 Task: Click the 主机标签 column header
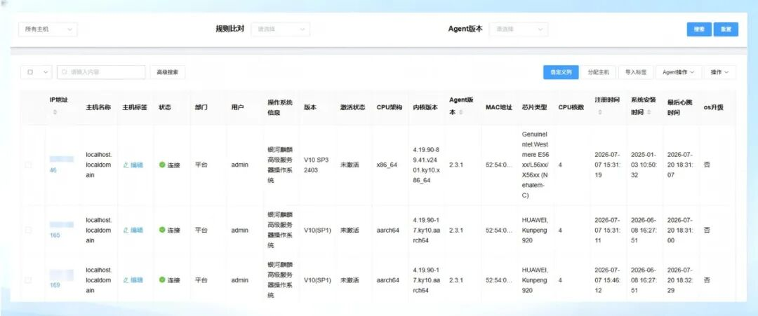tap(134, 108)
